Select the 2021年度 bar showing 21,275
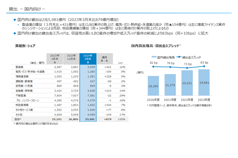Viewport: 238px width, 158px height. (170, 85)
